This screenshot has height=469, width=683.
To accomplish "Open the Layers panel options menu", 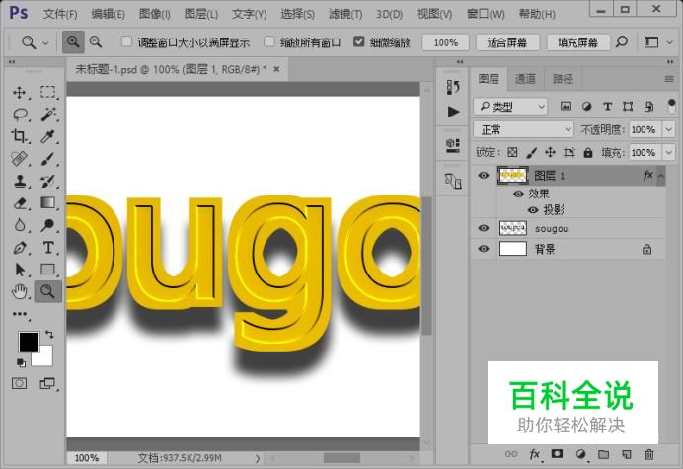I will pos(669,79).
